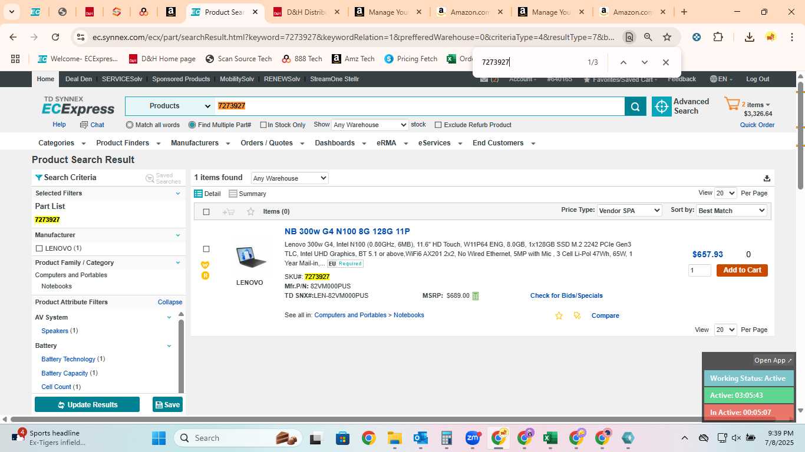Open Advanced Search crosshair icon
805x452 pixels.
pos(662,107)
